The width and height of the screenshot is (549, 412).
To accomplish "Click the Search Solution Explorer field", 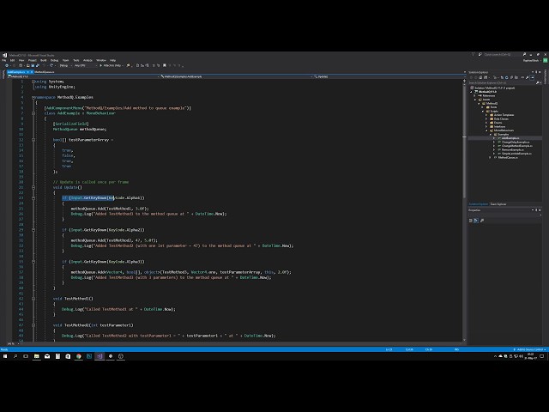I will [x=503, y=82].
